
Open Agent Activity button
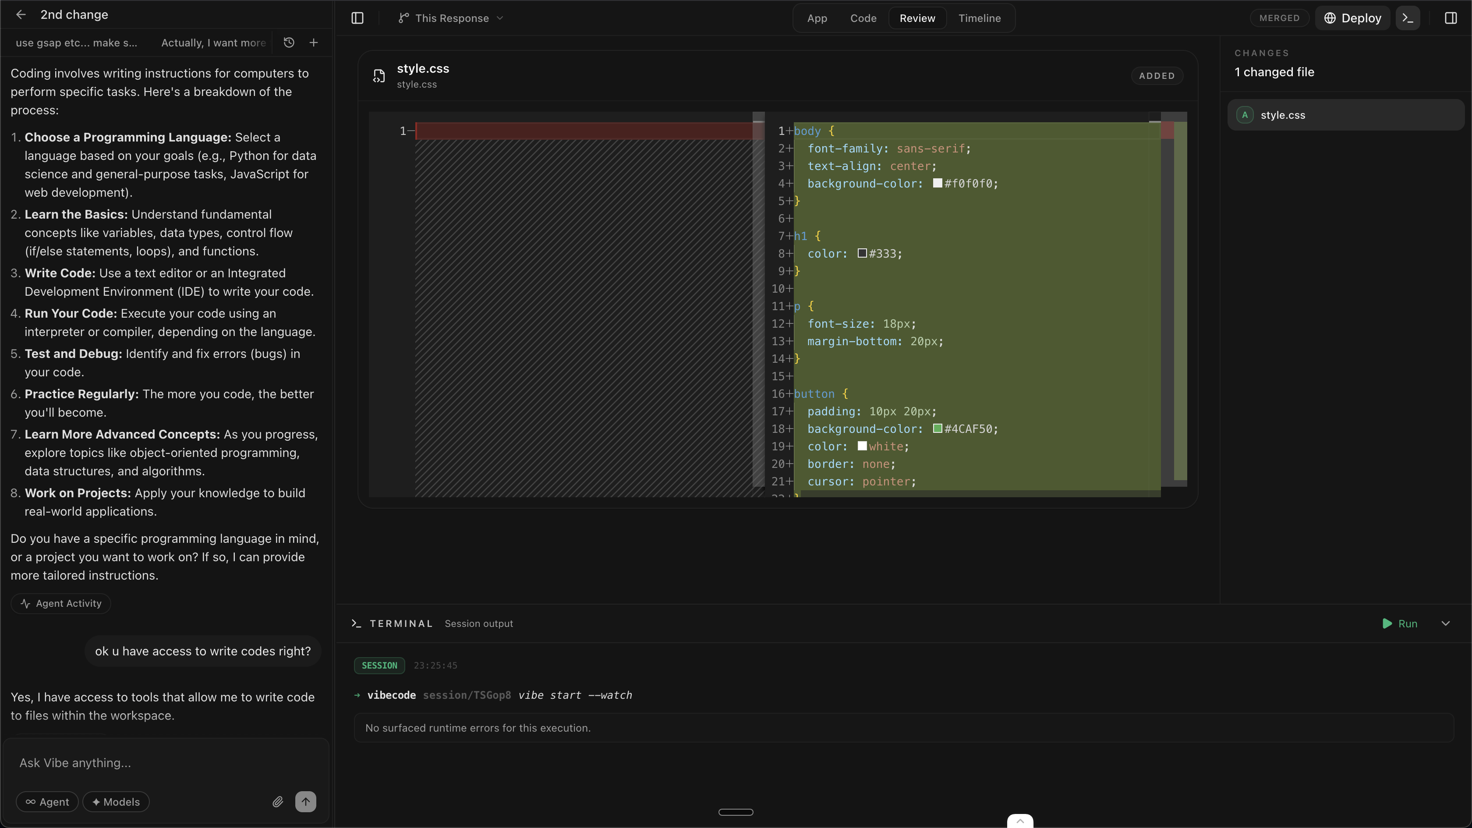[60, 603]
